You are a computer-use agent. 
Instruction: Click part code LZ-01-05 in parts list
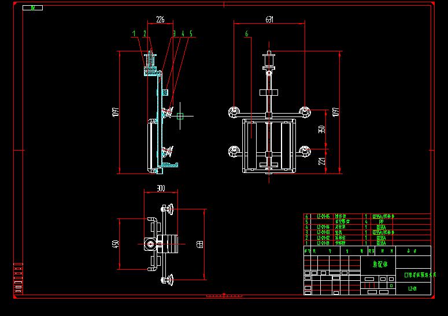pyautogui.click(x=323, y=217)
